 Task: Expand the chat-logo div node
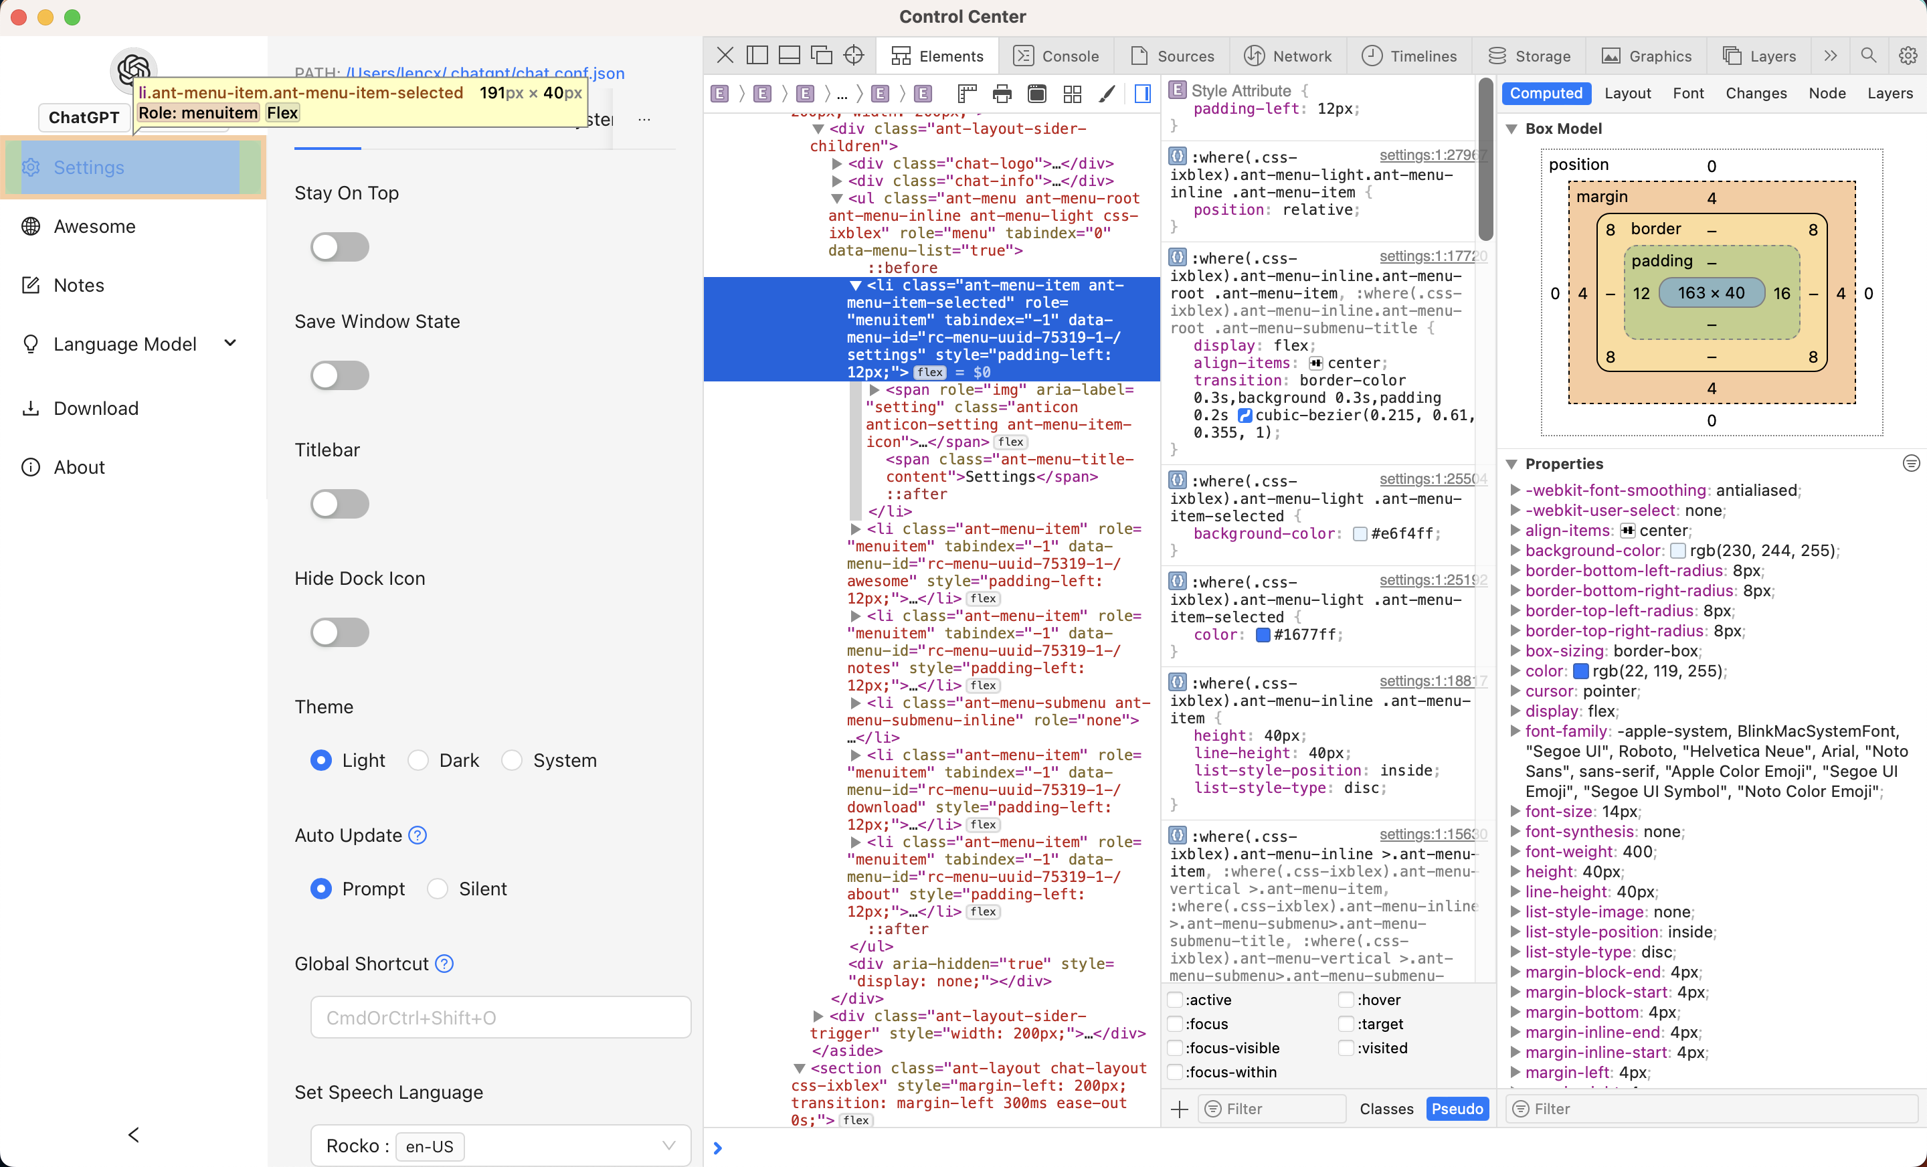click(x=837, y=163)
